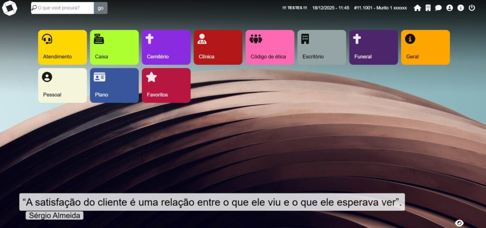This screenshot has width=486, height=228.
Task: Click the search input field
Action: click(63, 8)
